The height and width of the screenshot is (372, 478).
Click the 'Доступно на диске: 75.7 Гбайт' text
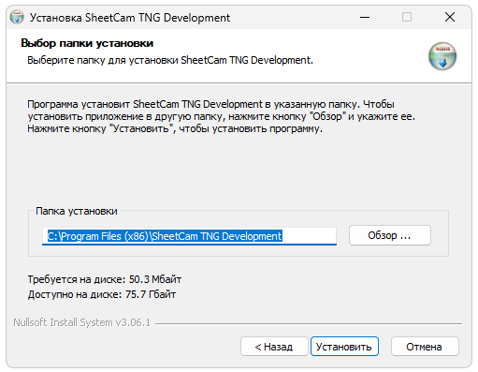pos(102,294)
